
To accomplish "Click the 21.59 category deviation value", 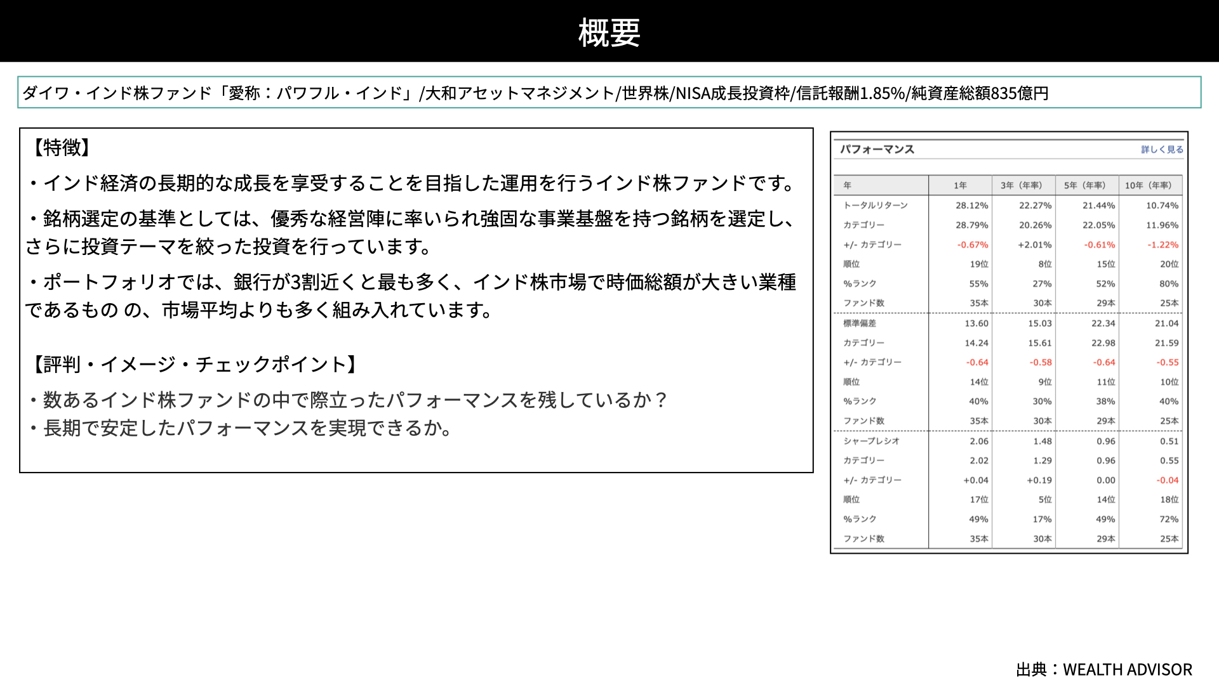I will point(1168,343).
